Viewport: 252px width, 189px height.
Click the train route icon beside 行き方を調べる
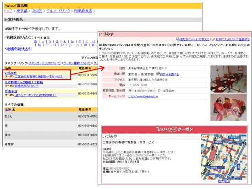click(x=158, y=74)
